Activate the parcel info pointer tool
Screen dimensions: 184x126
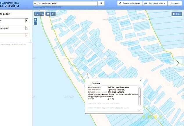coord(53,14)
